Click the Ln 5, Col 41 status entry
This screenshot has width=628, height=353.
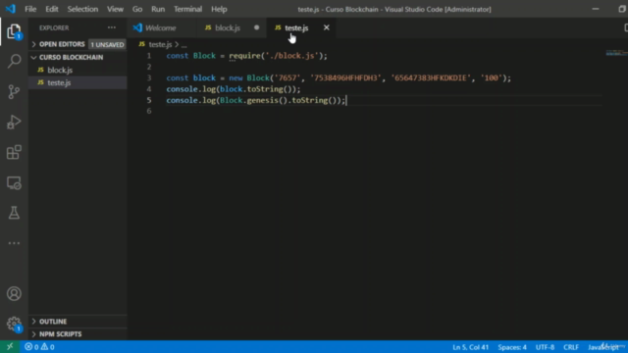(x=471, y=347)
